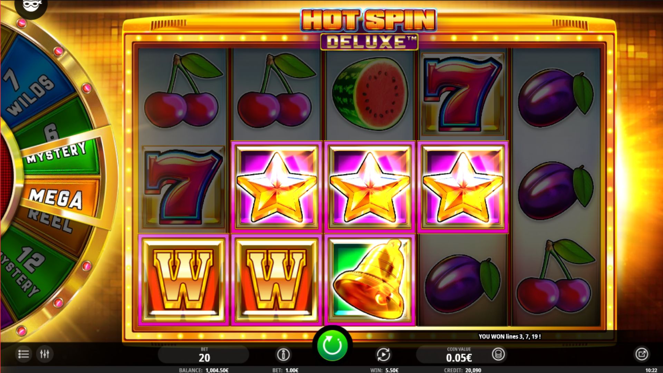Enable the autoplay circular arrows icon
Screen dimensions: 663x373
(x=383, y=354)
